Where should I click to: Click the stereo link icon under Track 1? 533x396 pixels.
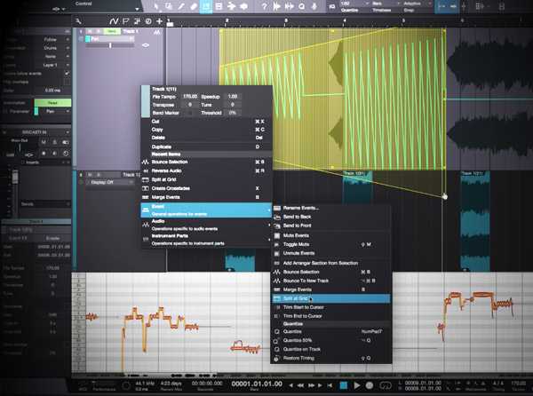point(146,45)
